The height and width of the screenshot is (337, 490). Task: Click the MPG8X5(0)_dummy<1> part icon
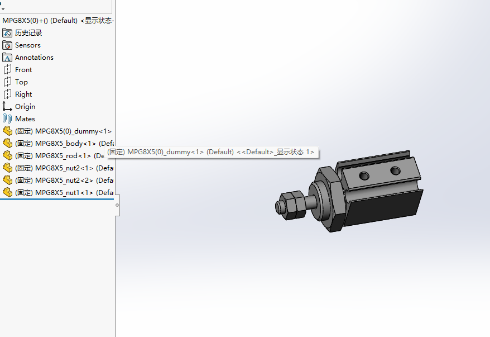pos(7,131)
